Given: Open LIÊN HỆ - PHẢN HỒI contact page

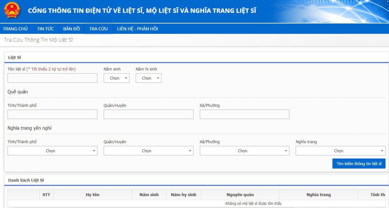Looking at the screenshot, I should click(138, 29).
